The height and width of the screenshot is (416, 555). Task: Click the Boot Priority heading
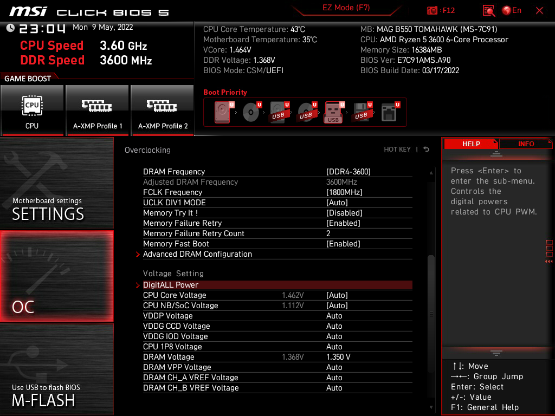coord(225,92)
